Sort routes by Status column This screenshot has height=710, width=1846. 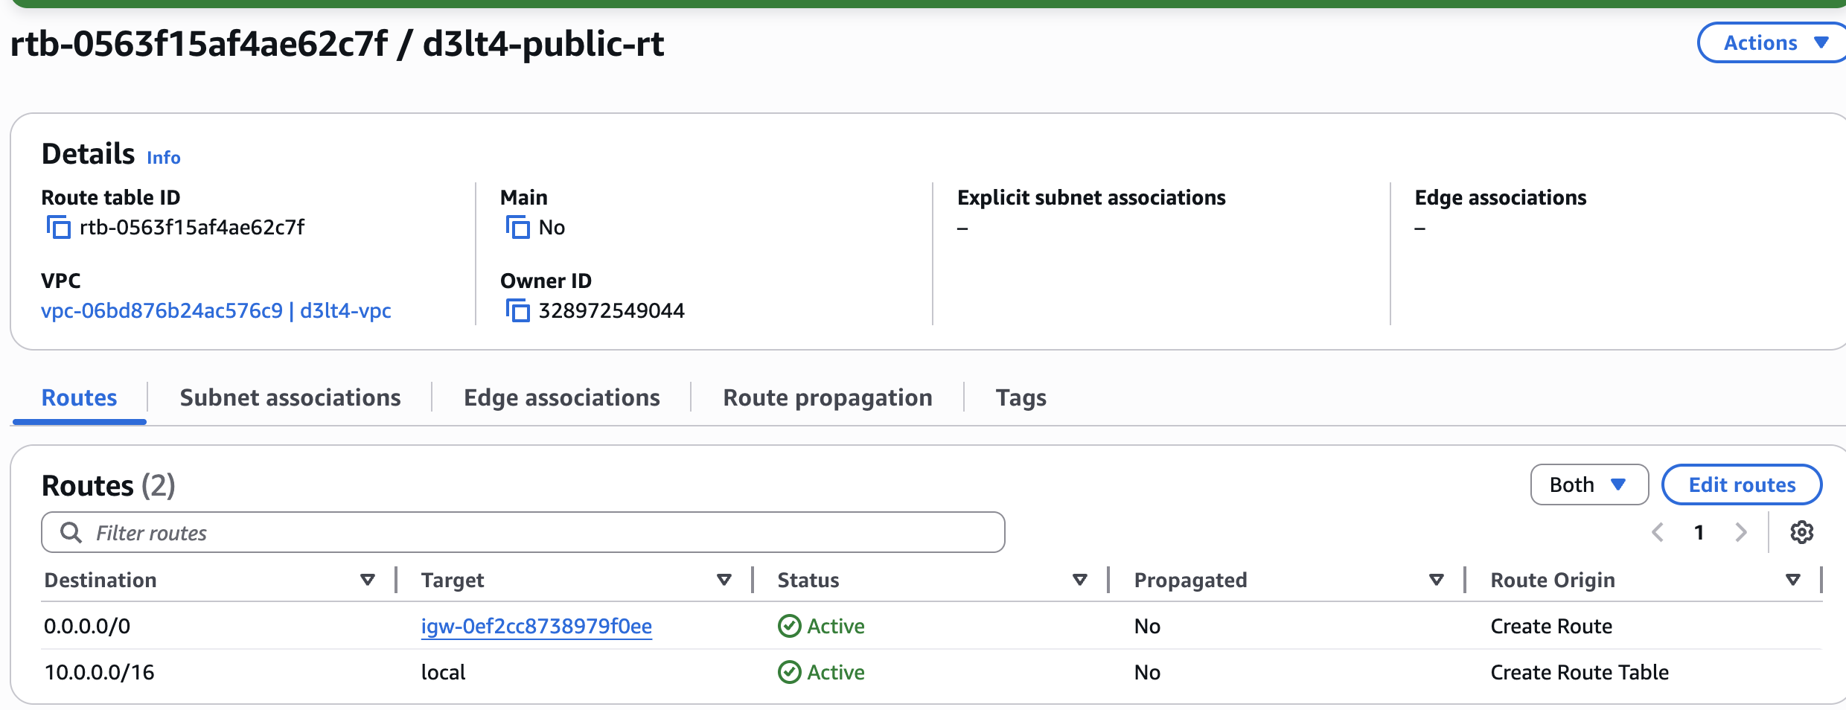click(x=1079, y=580)
